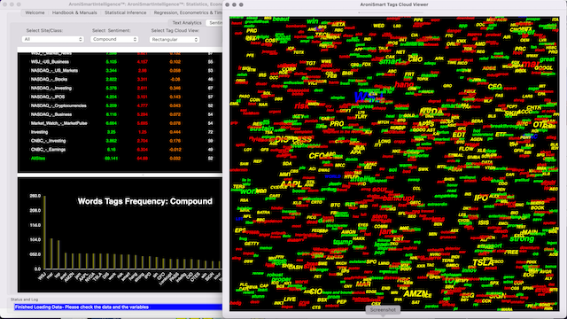Go to the Statistical Inference tab
This screenshot has width=567, height=319.
(126, 12)
